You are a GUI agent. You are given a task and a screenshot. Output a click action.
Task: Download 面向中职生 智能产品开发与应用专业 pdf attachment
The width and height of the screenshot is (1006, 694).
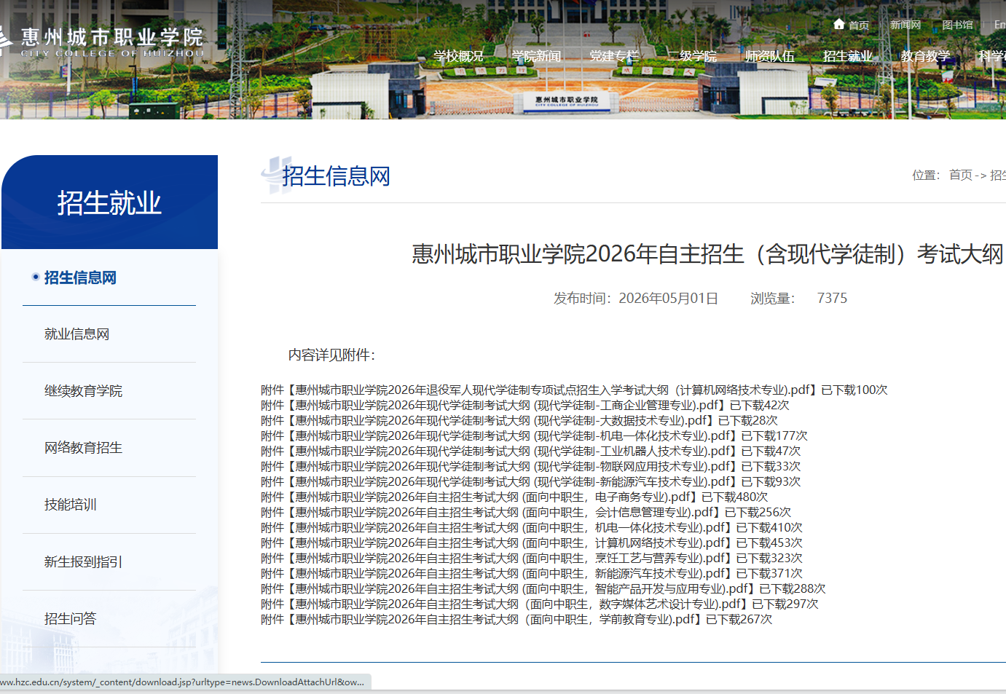point(523,588)
